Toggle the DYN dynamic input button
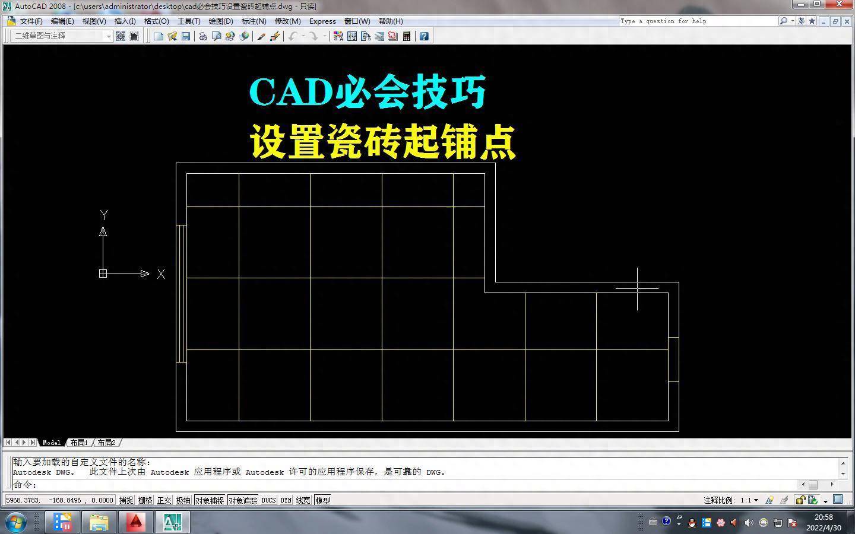The image size is (855, 534). click(286, 500)
